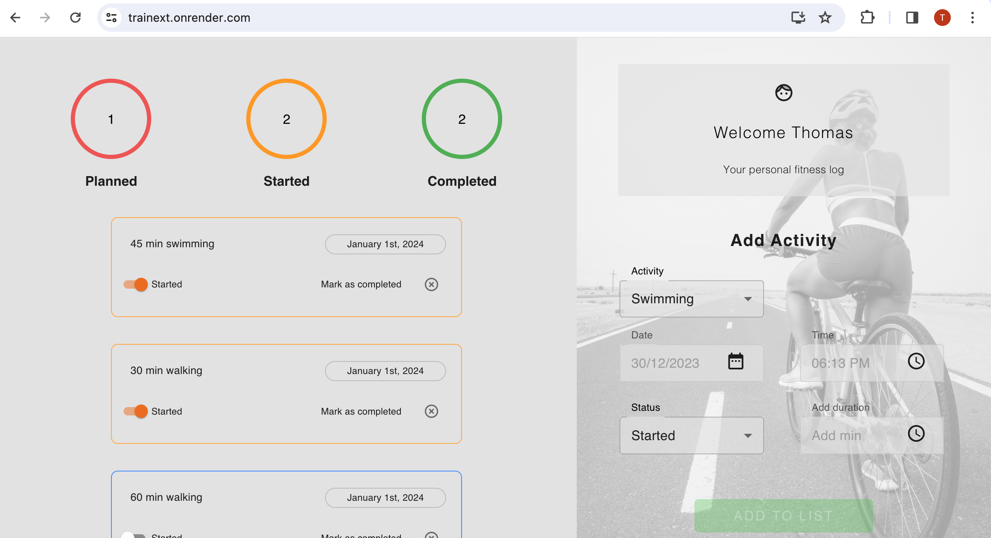The height and width of the screenshot is (538, 991).
Task: Reload the trainext page
Action: tap(75, 18)
